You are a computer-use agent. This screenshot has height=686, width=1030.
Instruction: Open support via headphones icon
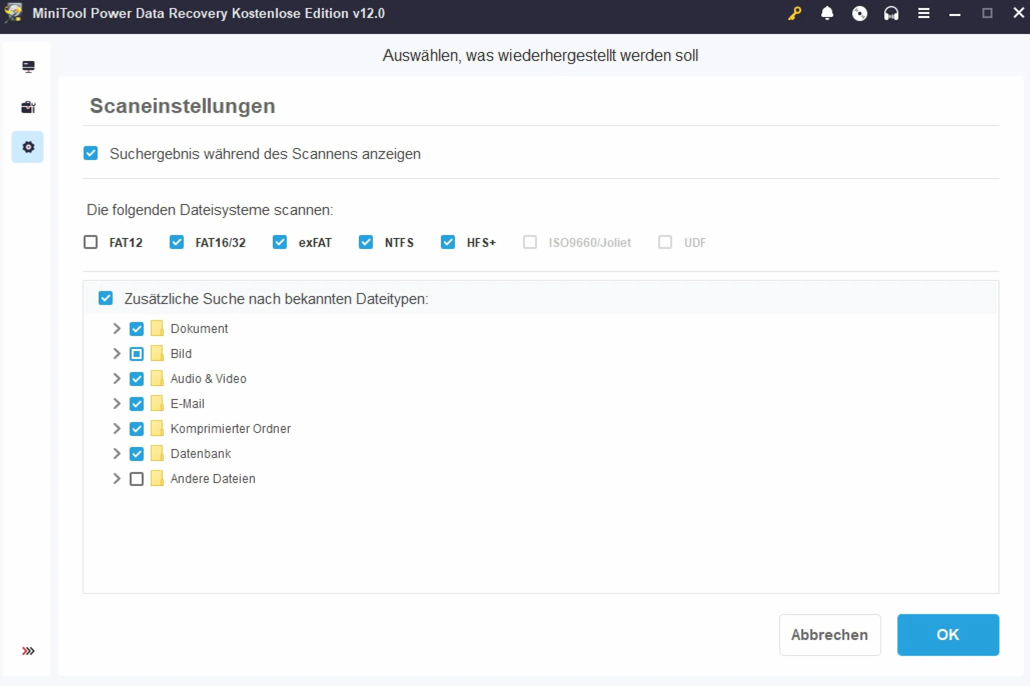click(x=891, y=13)
